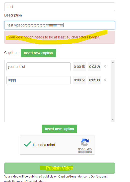Viewport: 130px width, 182px height.
Task: Click the Publish Video button
Action: pyautogui.click(x=60, y=168)
